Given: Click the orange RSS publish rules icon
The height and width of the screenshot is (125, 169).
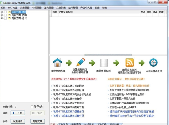Looking at the screenshot, I should coord(130,63).
